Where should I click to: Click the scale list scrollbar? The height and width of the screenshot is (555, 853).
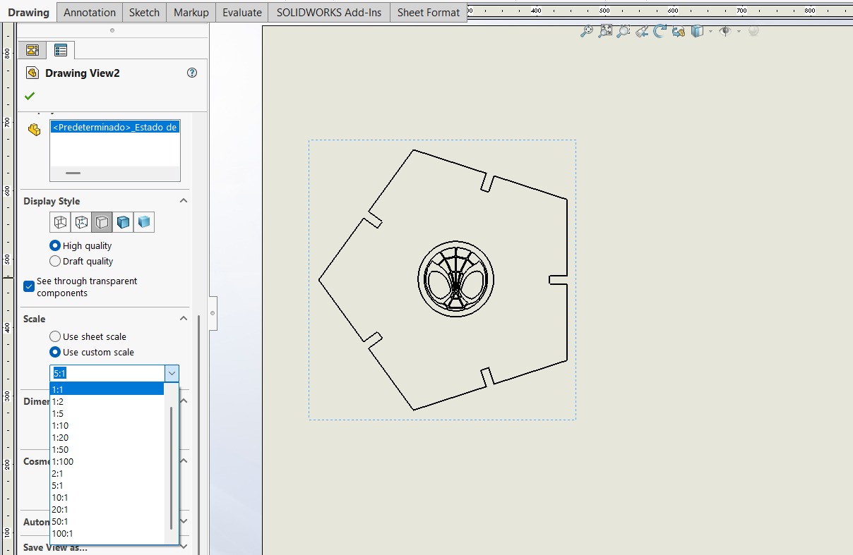[x=172, y=468]
